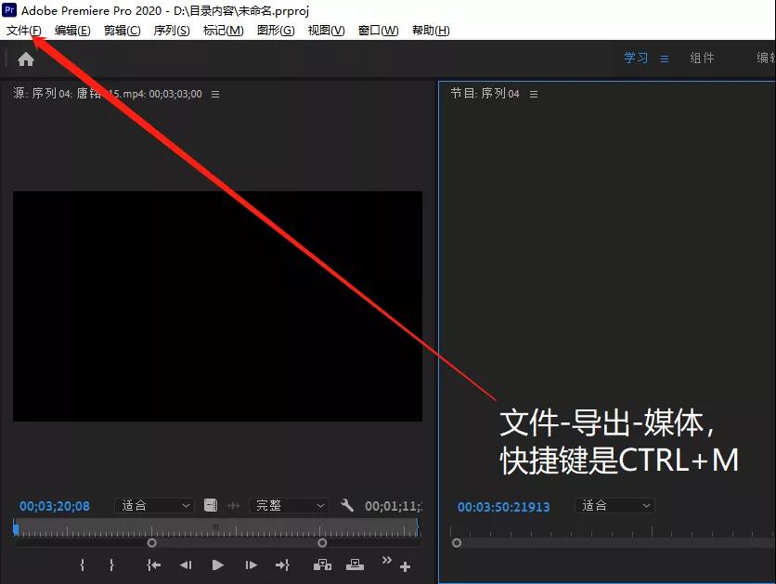
Task: Expand the overflow transport buttons chevron
Action: tap(387, 560)
